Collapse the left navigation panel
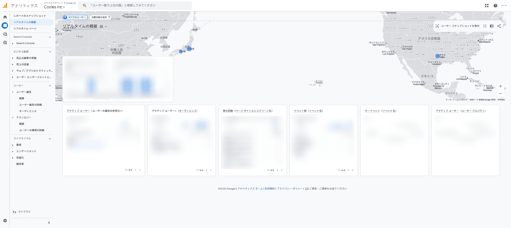511x228 pixels. pos(49,223)
